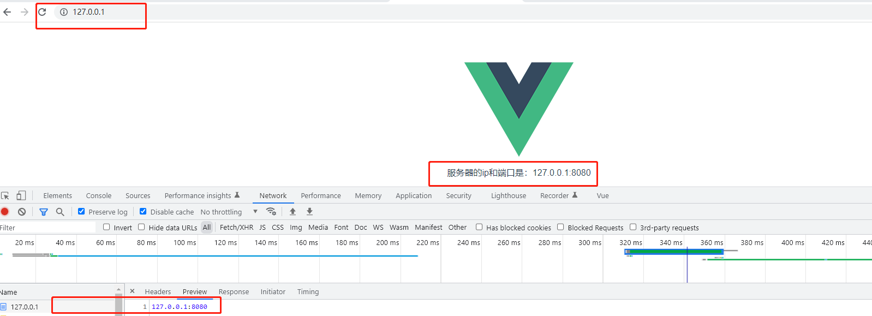Screen dimensions: 872x316
Task: Select the Network tab
Action: (x=273, y=196)
